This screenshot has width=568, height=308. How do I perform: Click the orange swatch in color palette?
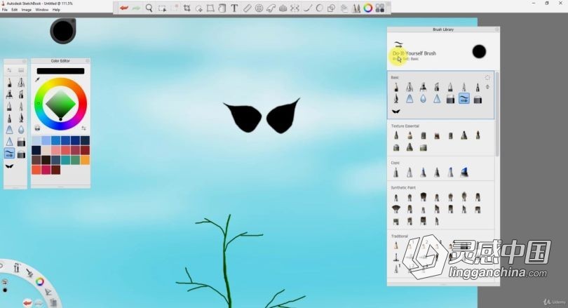coord(85,160)
